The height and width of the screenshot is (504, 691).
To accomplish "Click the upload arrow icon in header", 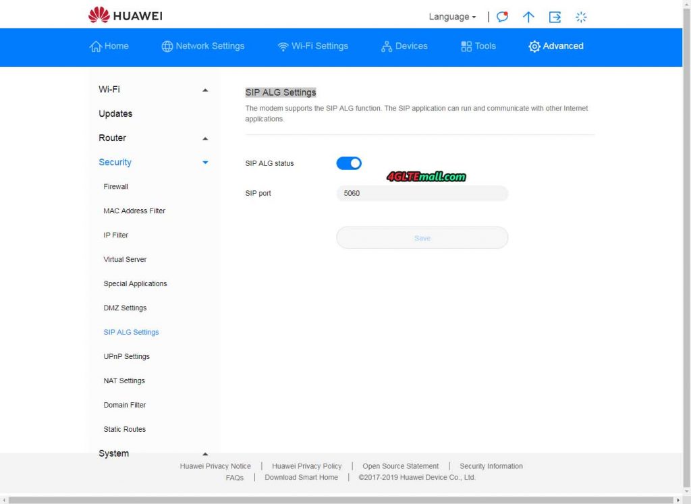I will tap(528, 16).
